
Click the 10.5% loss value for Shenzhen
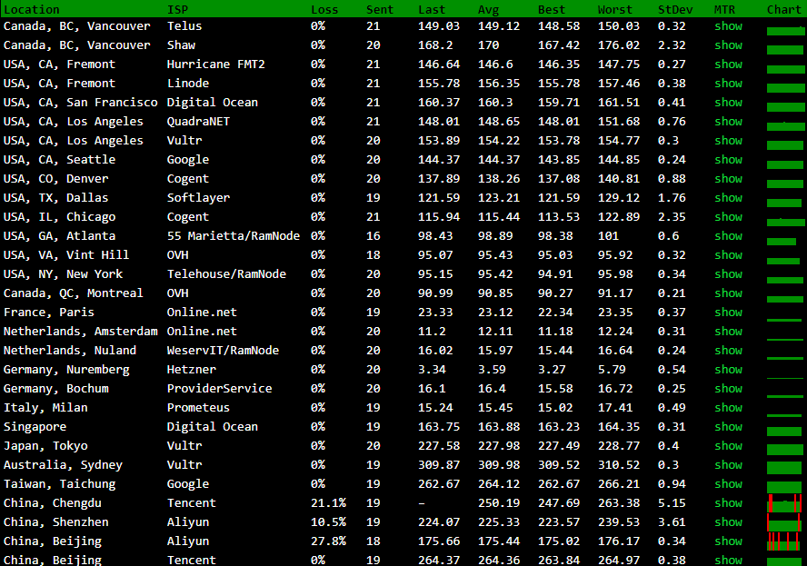click(x=328, y=521)
